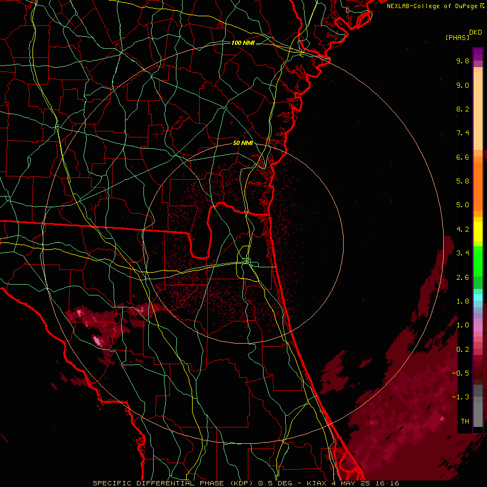Click the cyan segment of the color bar
This screenshot has width=487, height=487.
478,298
